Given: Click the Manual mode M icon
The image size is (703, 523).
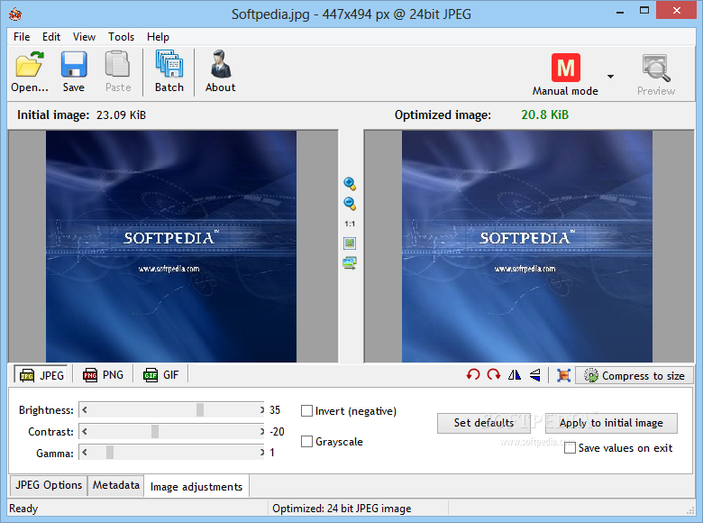Looking at the screenshot, I should 565,68.
